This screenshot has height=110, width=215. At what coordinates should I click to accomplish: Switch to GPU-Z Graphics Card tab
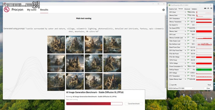[173, 9]
